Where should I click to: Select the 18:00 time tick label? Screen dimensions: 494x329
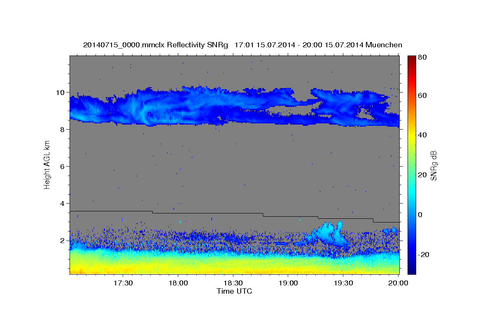click(178, 283)
